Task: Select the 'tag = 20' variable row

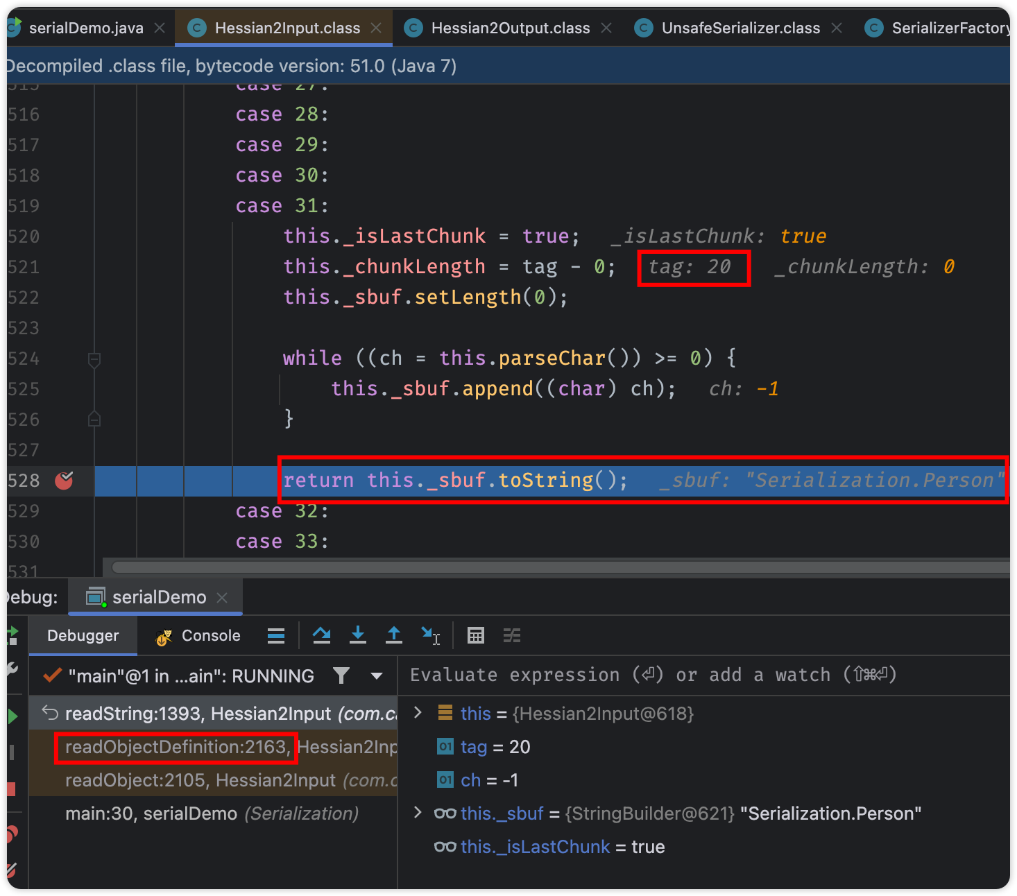Action: pos(704,747)
